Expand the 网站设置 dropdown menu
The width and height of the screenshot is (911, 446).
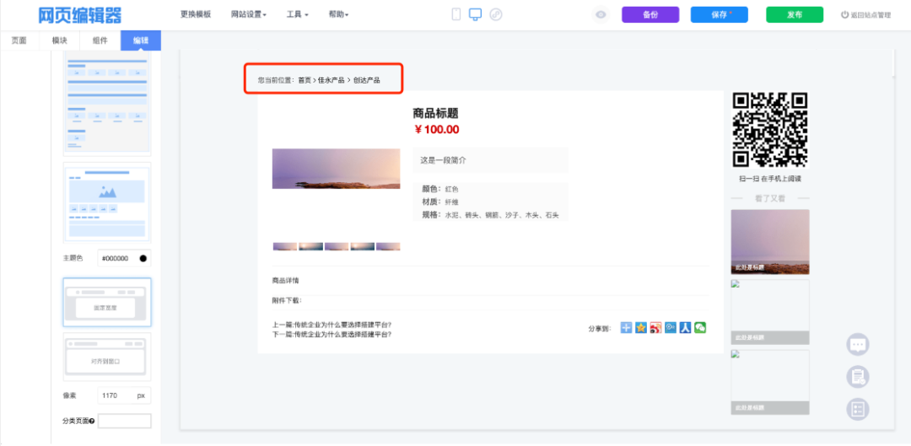pos(248,14)
